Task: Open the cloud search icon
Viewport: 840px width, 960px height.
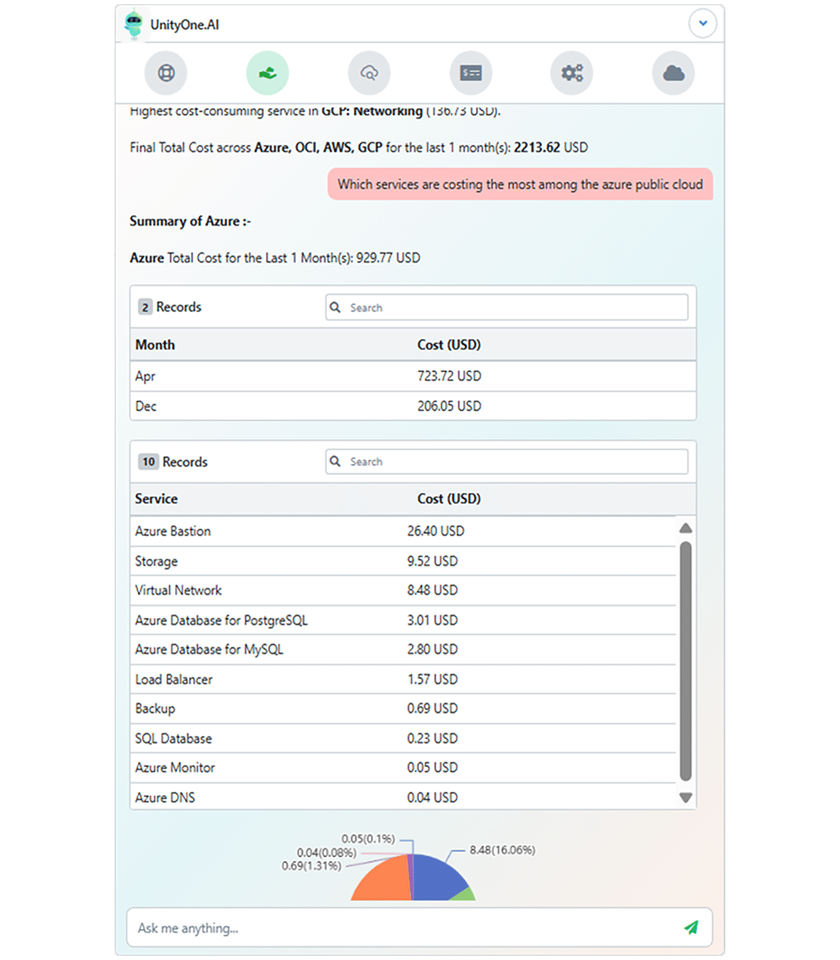Action: coord(369,73)
